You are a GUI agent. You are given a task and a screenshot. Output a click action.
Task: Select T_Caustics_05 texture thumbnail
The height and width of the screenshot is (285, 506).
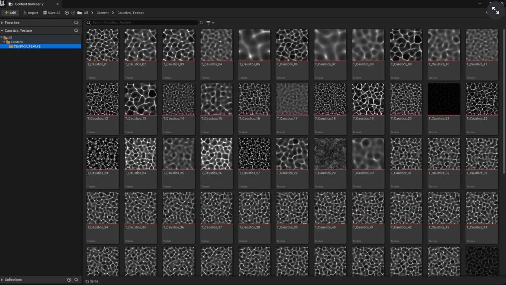pos(254,45)
